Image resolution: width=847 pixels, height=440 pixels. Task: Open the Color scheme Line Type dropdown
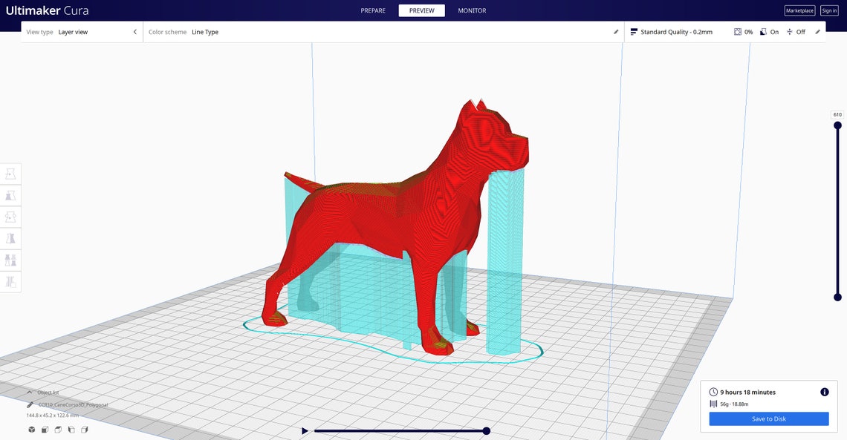(205, 32)
